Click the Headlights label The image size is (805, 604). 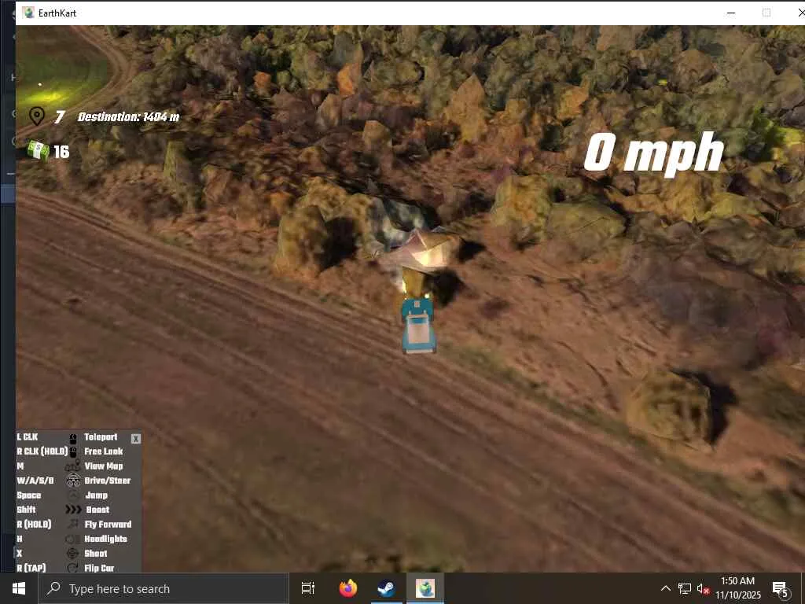pos(106,539)
